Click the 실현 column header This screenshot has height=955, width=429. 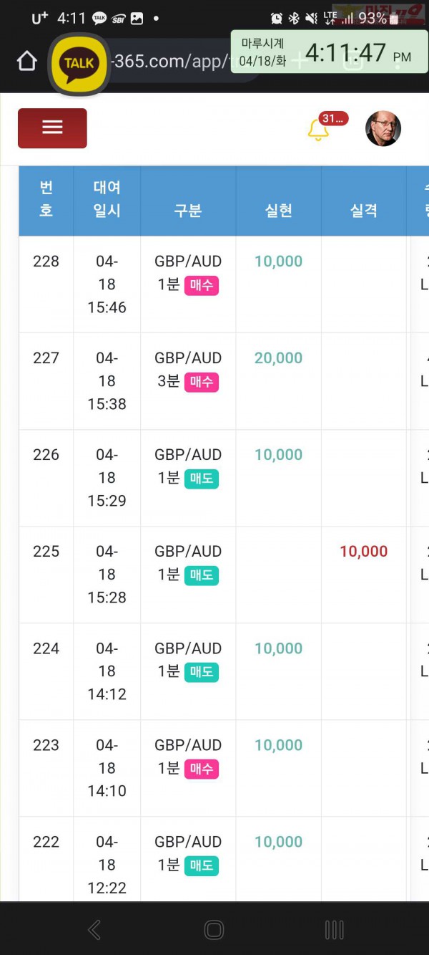pos(278,211)
